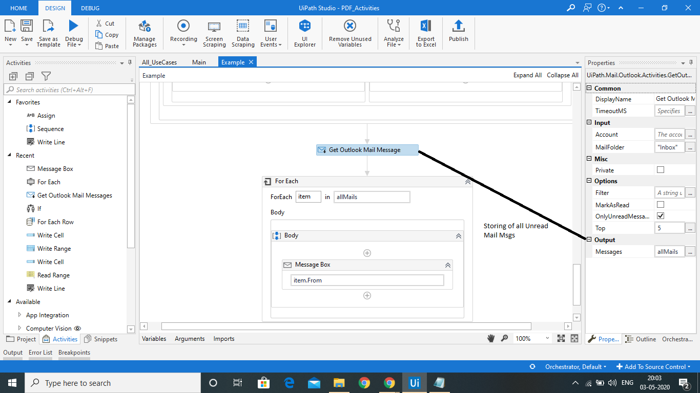Click the zoom magnifier icon in designer

coord(505,338)
